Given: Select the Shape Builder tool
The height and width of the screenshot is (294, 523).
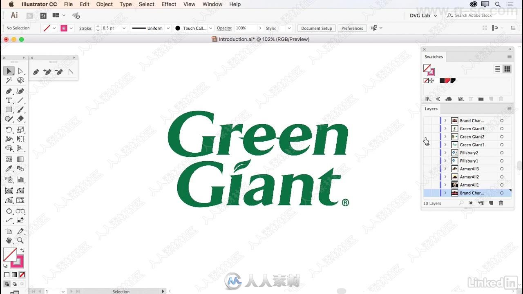Looking at the screenshot, I should 9,148.
